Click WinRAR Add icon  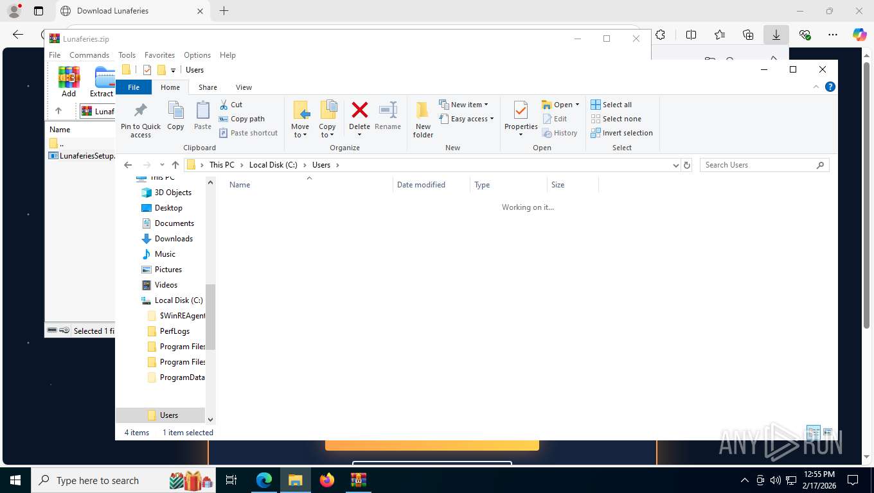(69, 82)
